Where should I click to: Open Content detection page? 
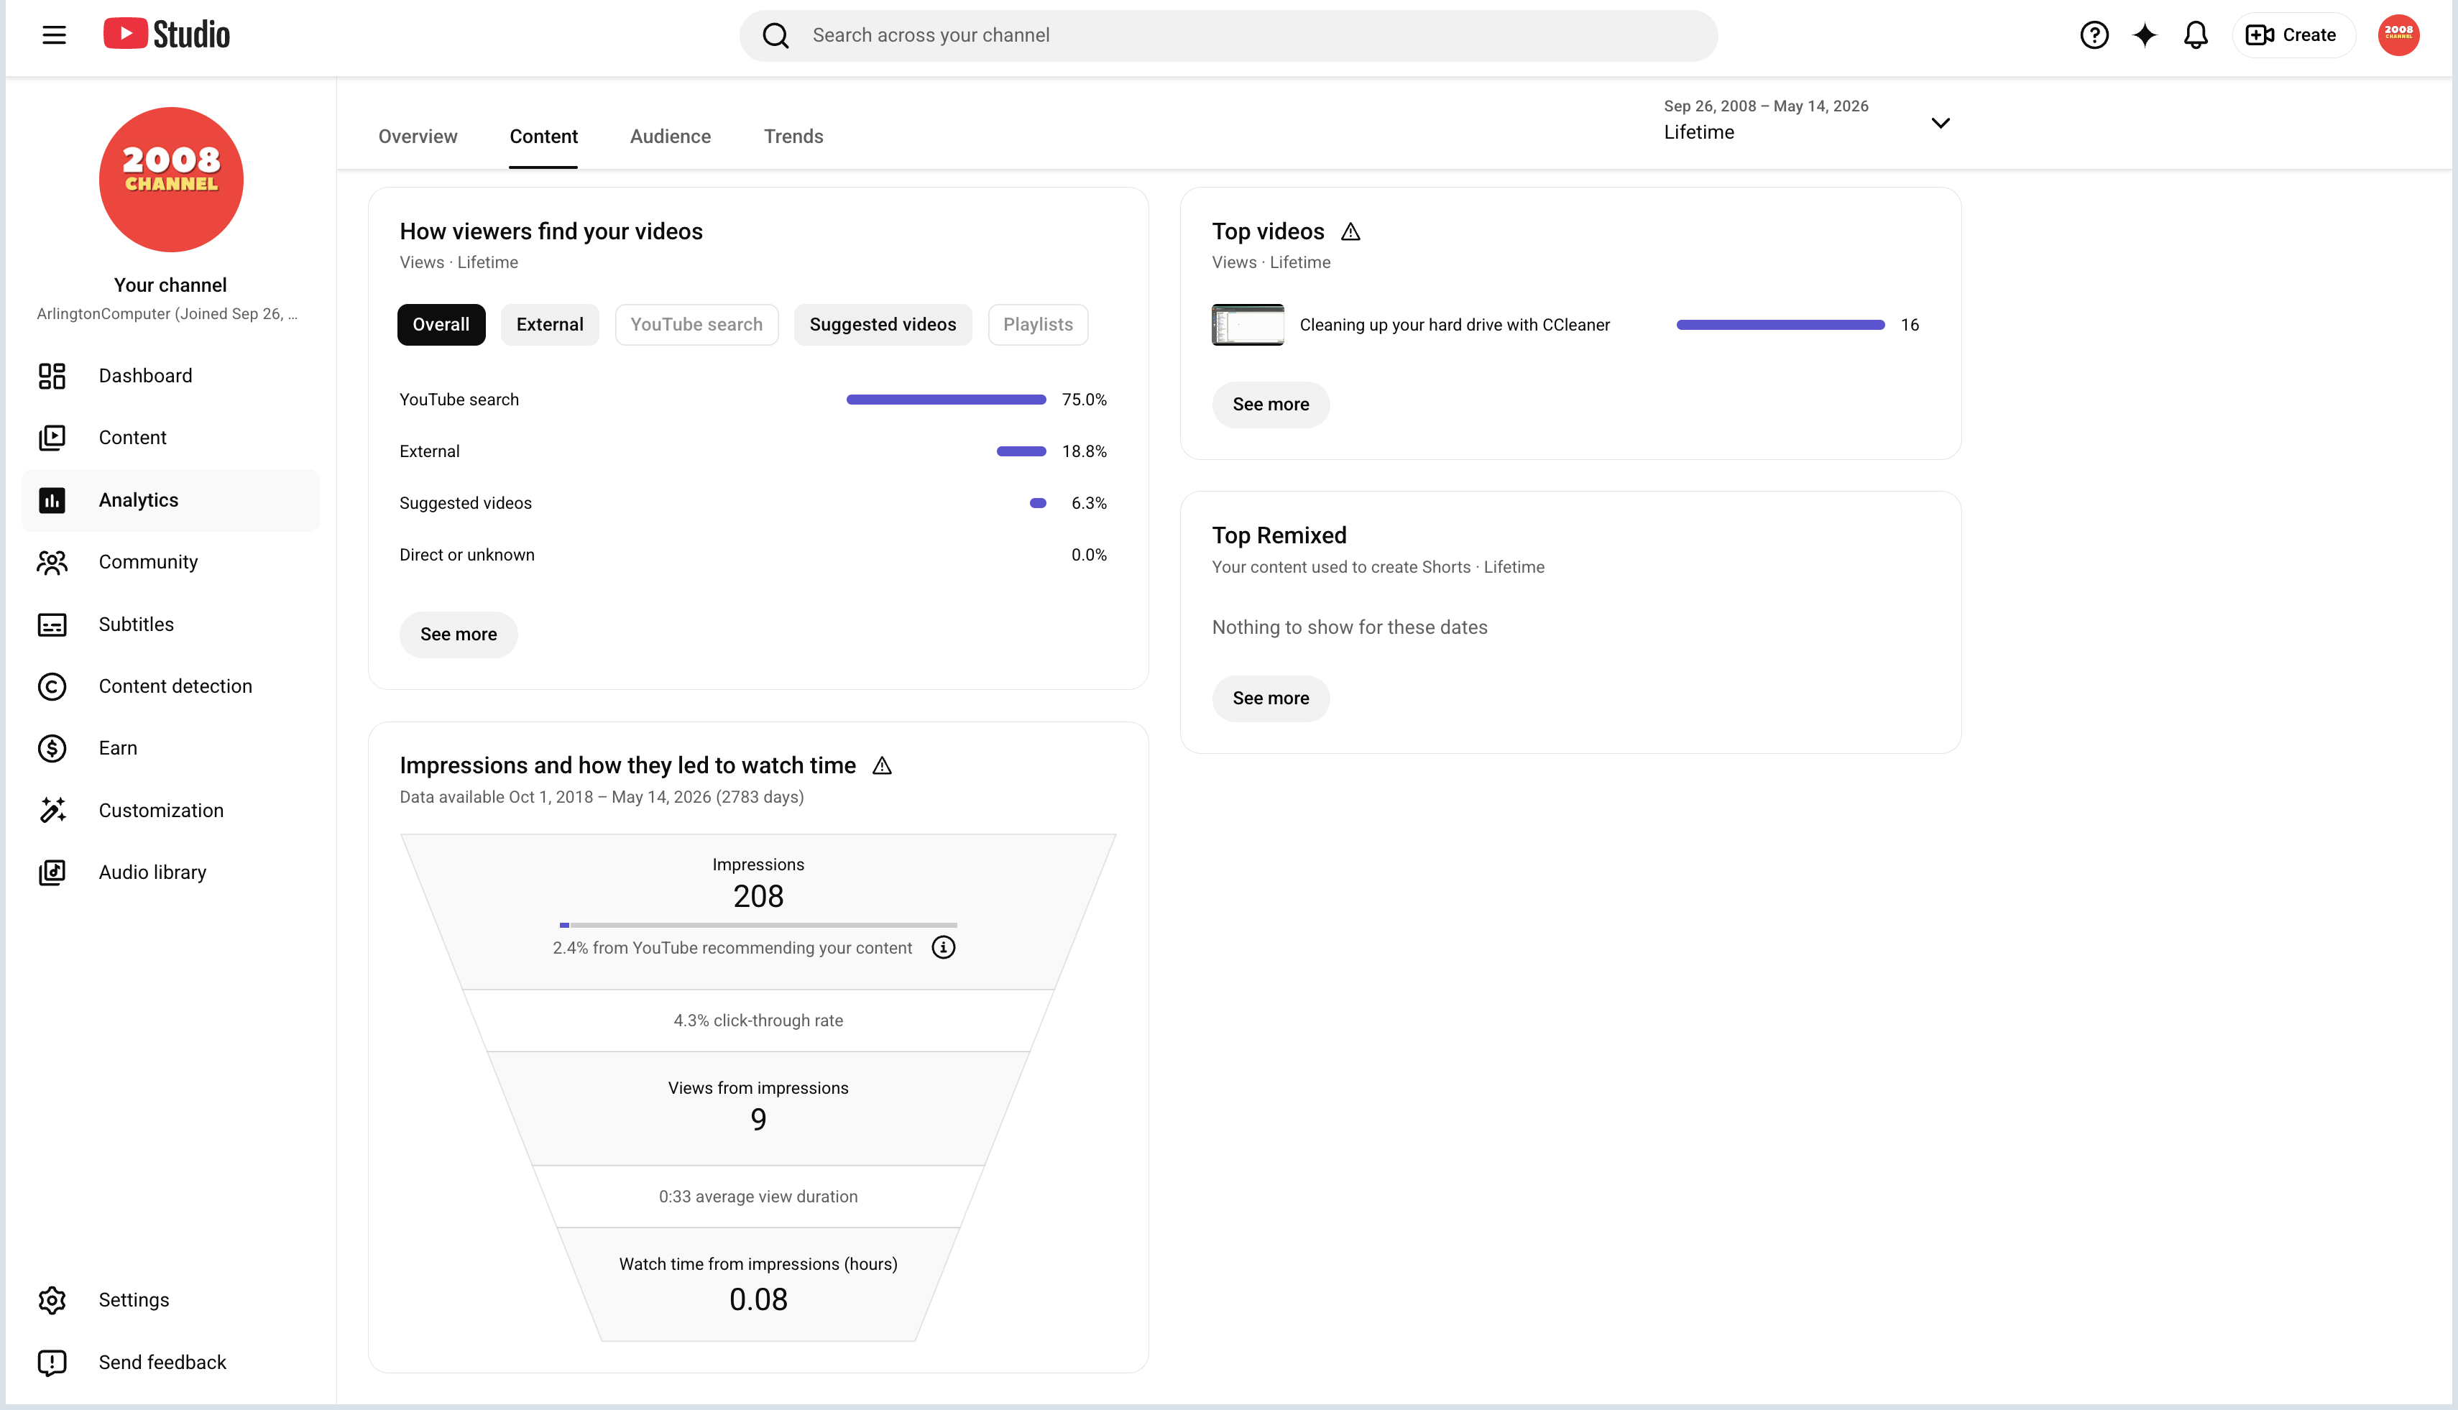click(x=170, y=686)
